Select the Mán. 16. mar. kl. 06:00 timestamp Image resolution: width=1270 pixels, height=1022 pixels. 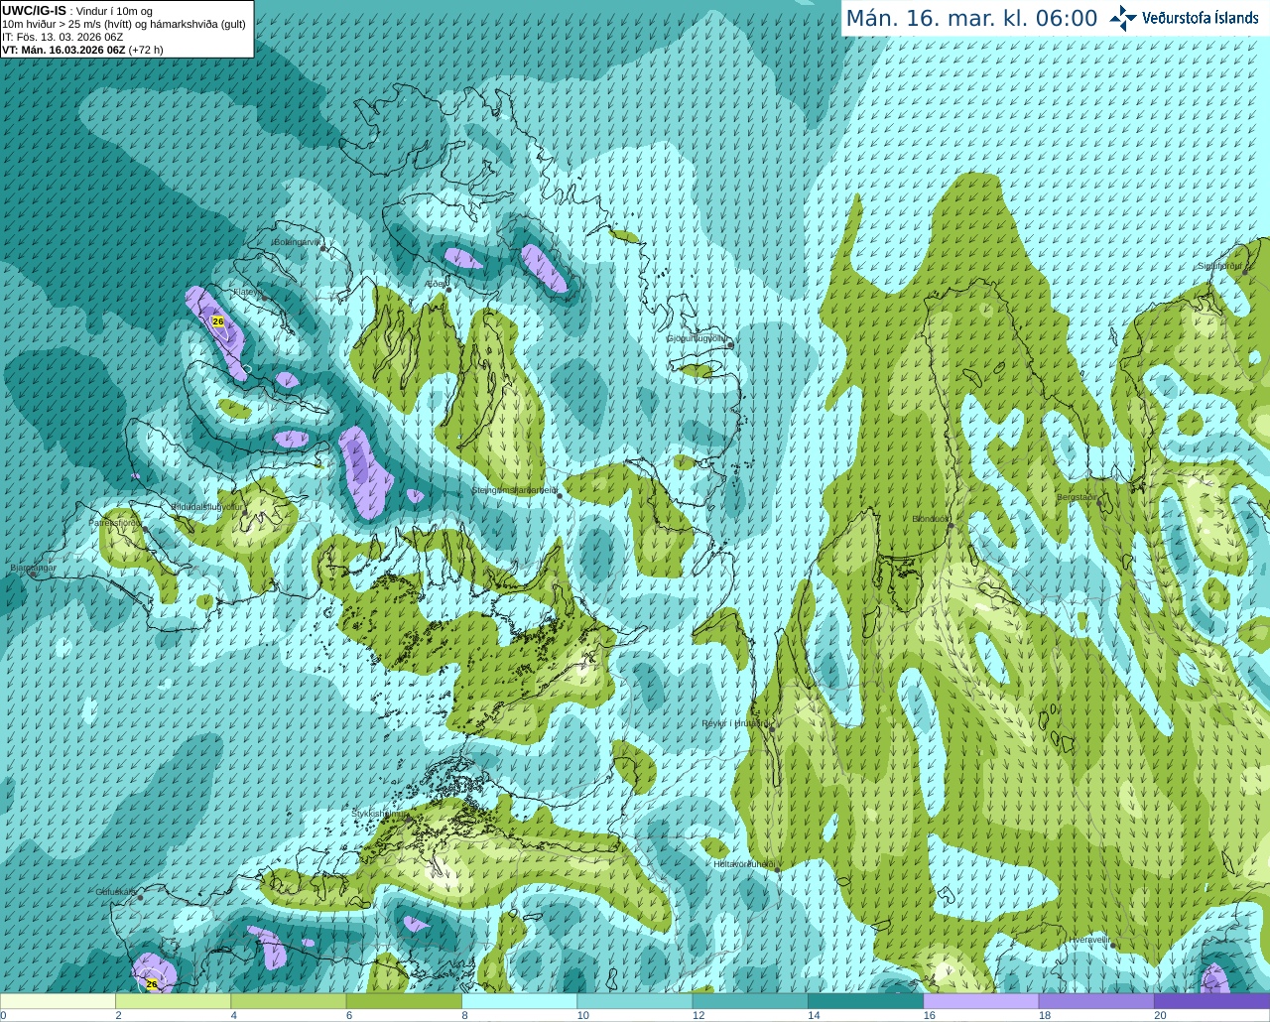pyautogui.click(x=971, y=19)
